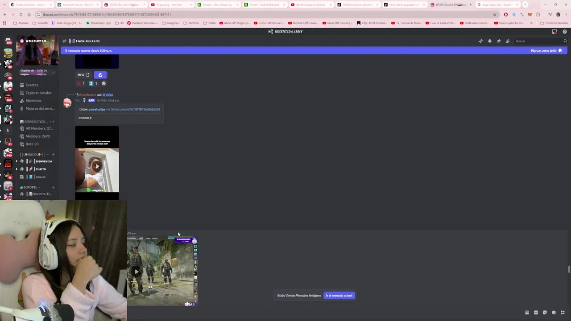Click the Buscar search field

click(x=541, y=41)
